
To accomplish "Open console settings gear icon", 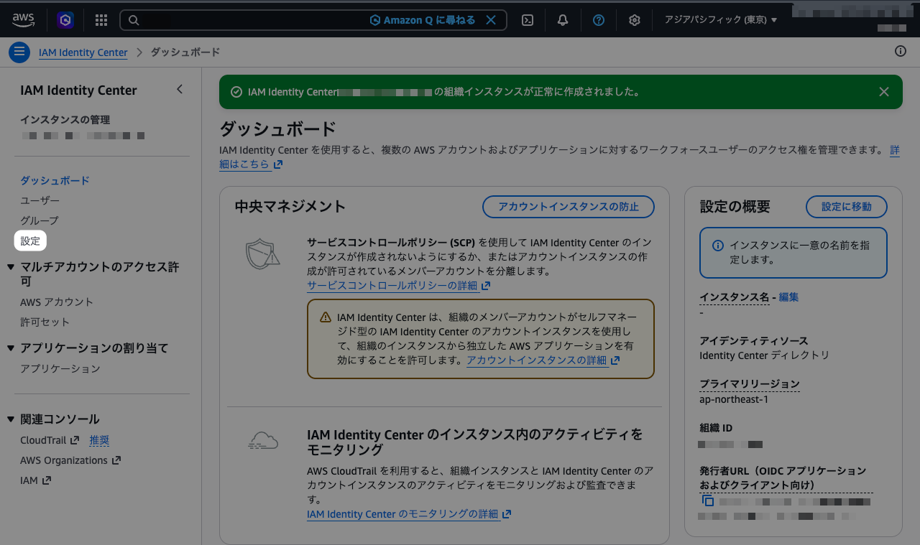I will pos(635,20).
